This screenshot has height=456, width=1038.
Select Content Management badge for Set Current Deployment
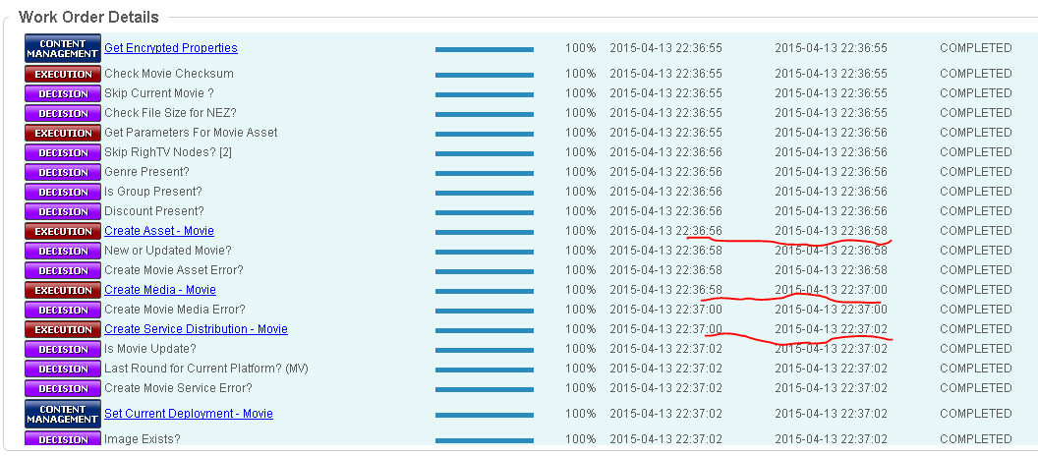63,414
